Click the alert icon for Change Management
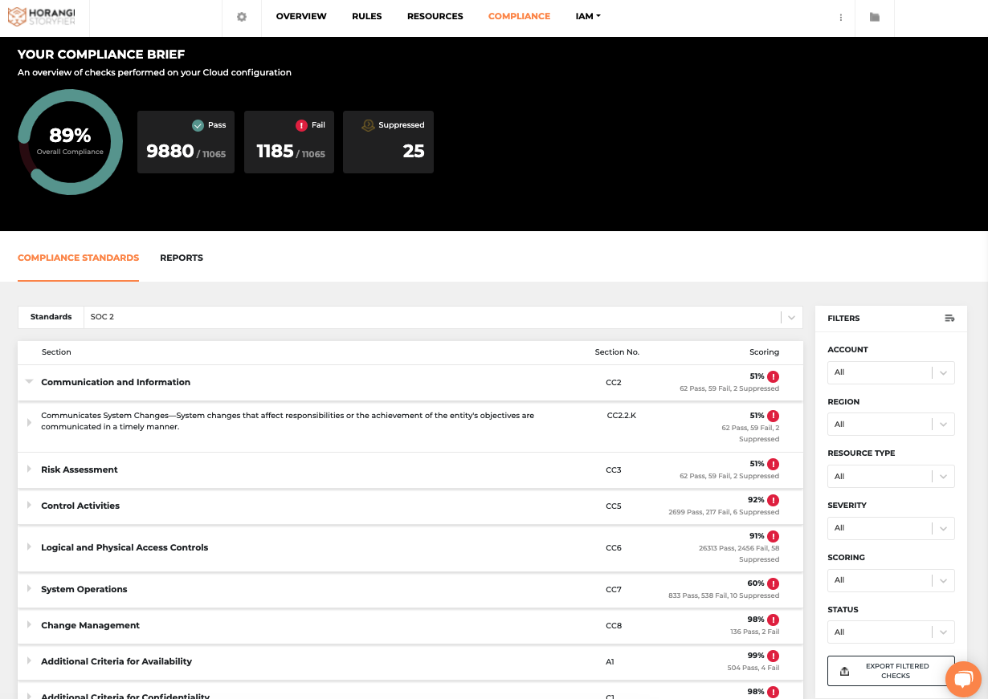This screenshot has height=699, width=988. click(773, 620)
